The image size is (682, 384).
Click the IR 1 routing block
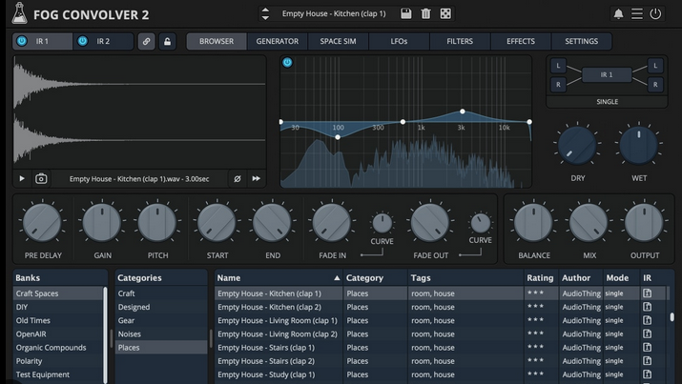pyautogui.click(x=607, y=74)
